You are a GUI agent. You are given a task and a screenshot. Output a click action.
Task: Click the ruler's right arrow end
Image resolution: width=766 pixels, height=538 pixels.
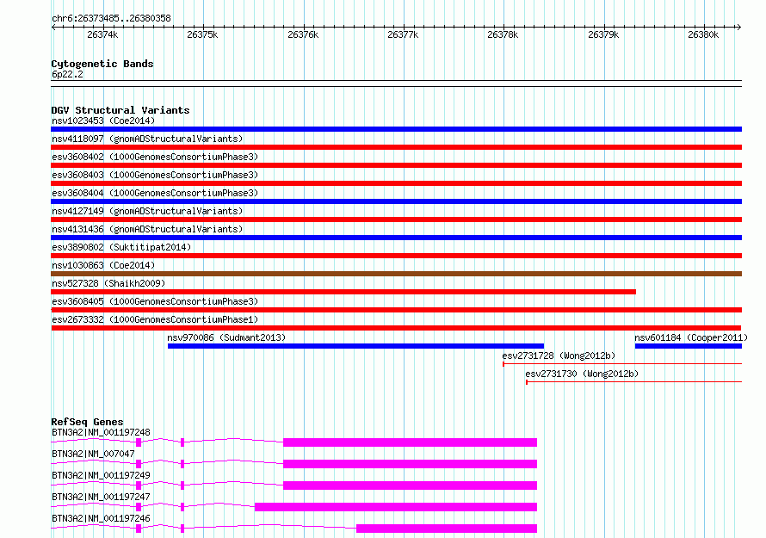pyautogui.click(x=738, y=27)
